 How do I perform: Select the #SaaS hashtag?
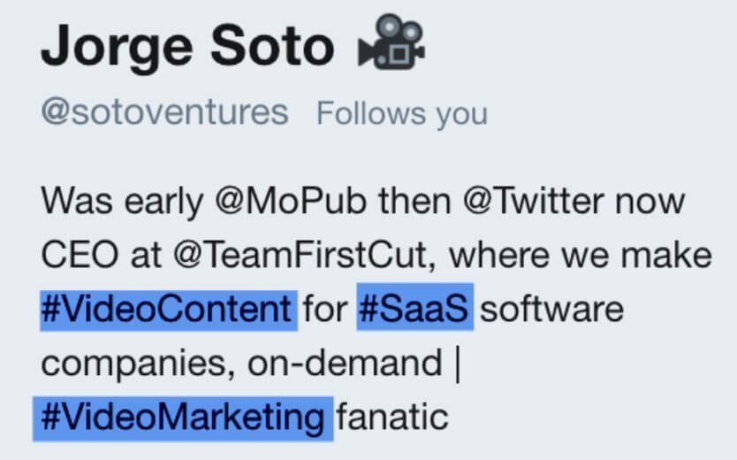click(x=414, y=310)
